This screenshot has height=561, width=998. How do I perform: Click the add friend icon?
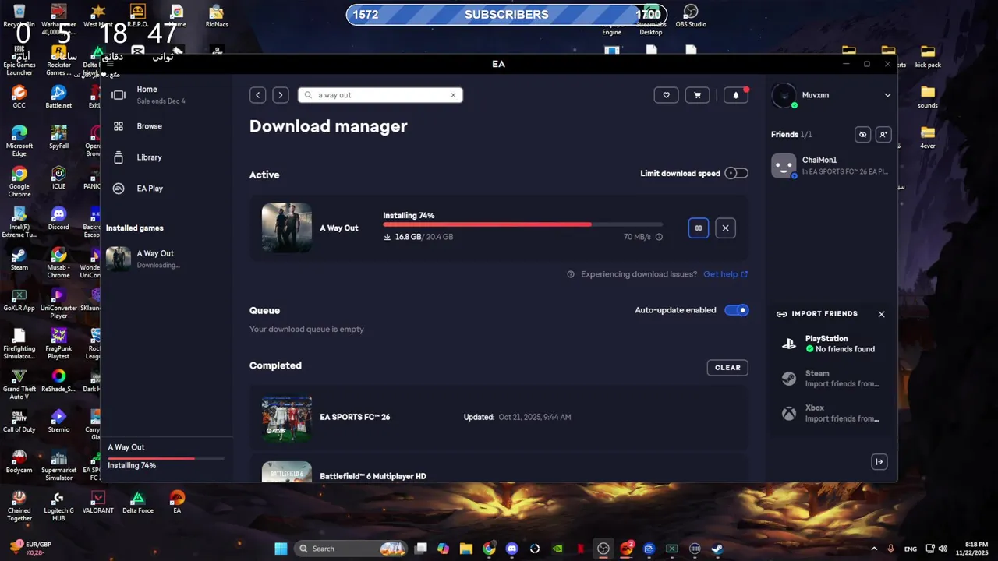[883, 135]
